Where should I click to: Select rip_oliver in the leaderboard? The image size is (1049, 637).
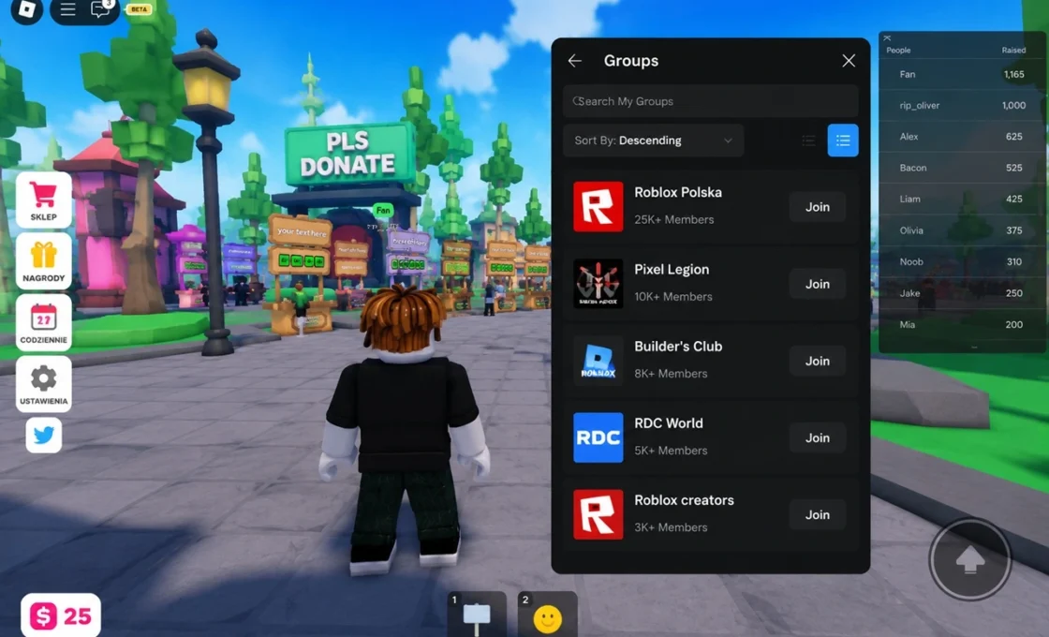tap(961, 106)
